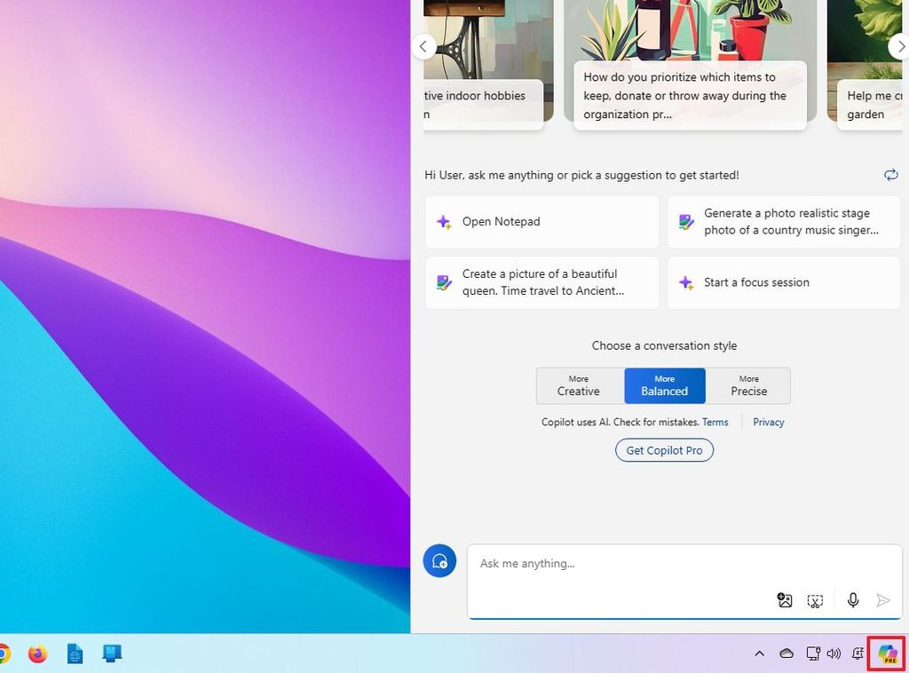Screen dimensions: 909x673
Task: Click inside the Ask me anything field
Action: coord(621,563)
